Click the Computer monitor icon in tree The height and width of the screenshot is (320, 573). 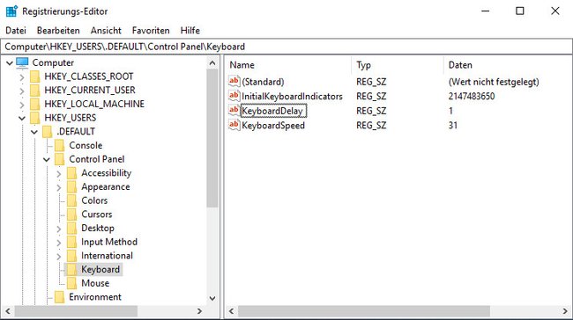(x=22, y=62)
